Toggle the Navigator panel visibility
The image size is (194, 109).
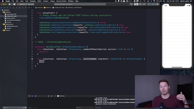tap(149, 4)
